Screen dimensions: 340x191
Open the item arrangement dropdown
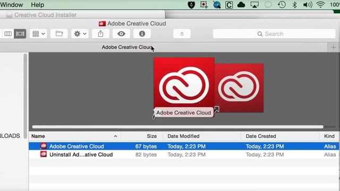38,34
